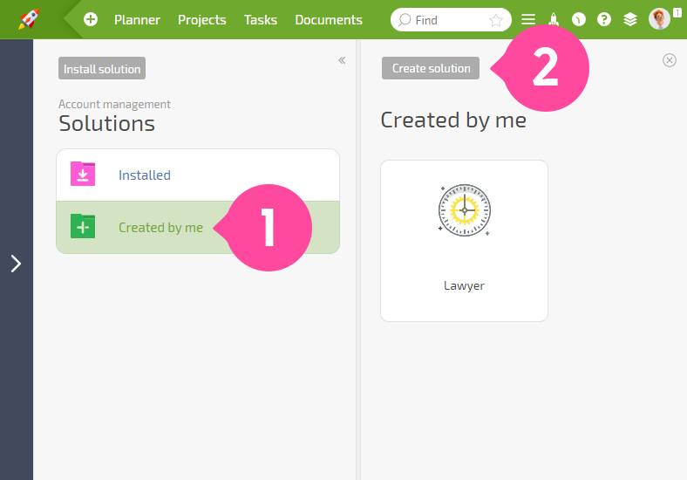The width and height of the screenshot is (687, 480).
Task: Click the rocket launch icon in header
Action: (554, 19)
